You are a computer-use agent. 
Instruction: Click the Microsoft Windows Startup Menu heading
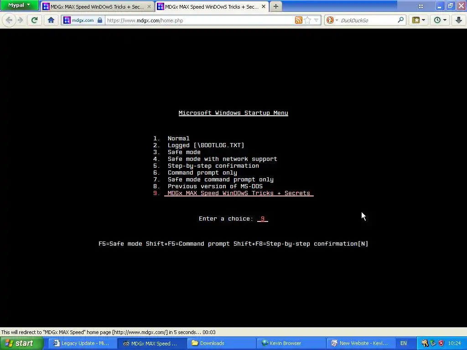point(233,113)
